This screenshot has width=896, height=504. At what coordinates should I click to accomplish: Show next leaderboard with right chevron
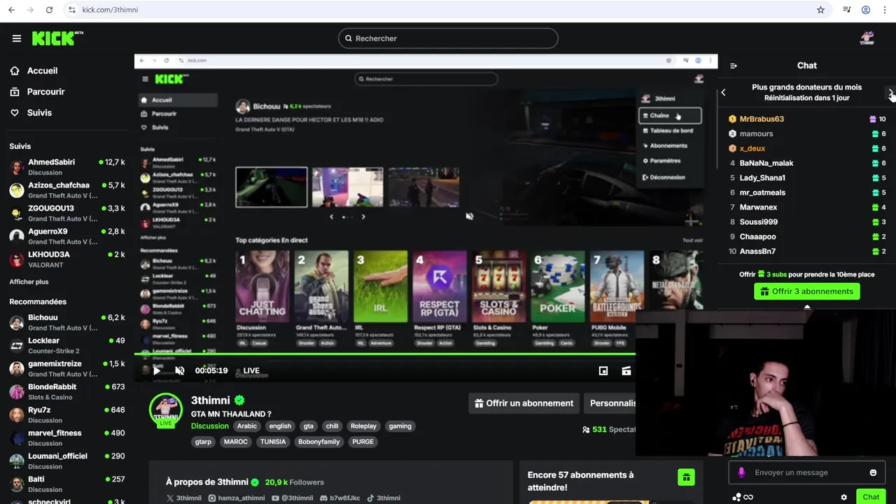point(890,92)
